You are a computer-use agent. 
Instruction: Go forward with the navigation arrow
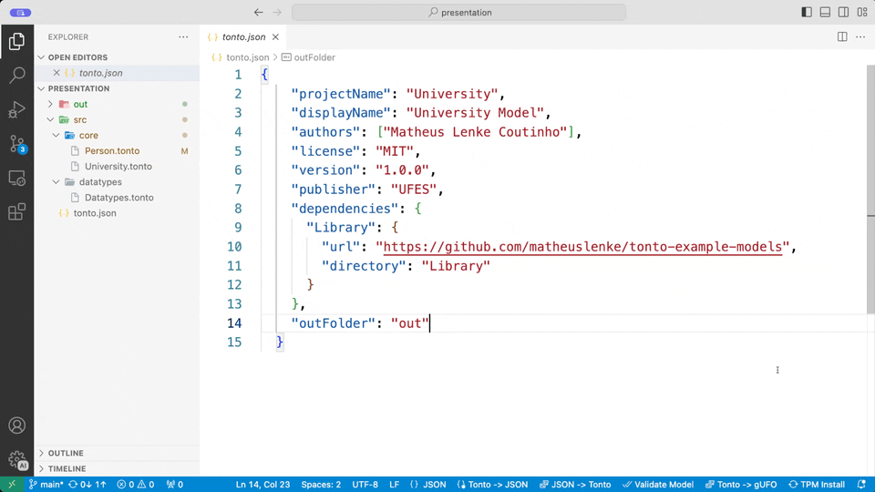277,12
